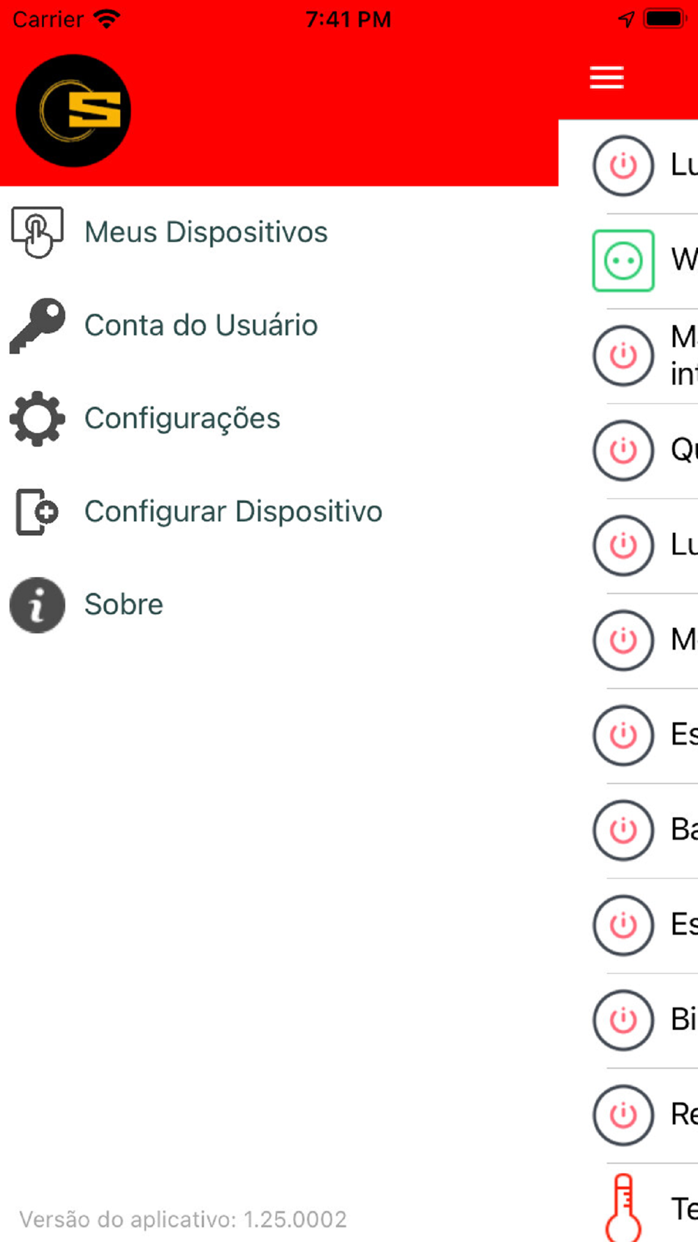Tap the add-device Configurar Dispositivo icon
Screen dimensions: 698x1242
tap(37, 511)
